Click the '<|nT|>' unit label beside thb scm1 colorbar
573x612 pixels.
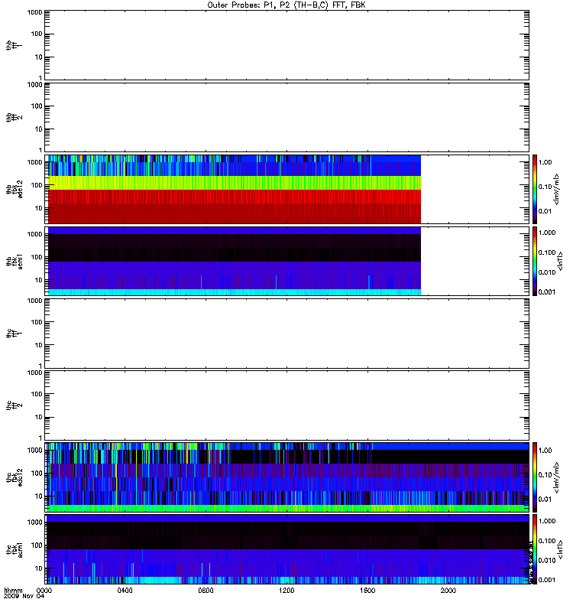[560, 261]
